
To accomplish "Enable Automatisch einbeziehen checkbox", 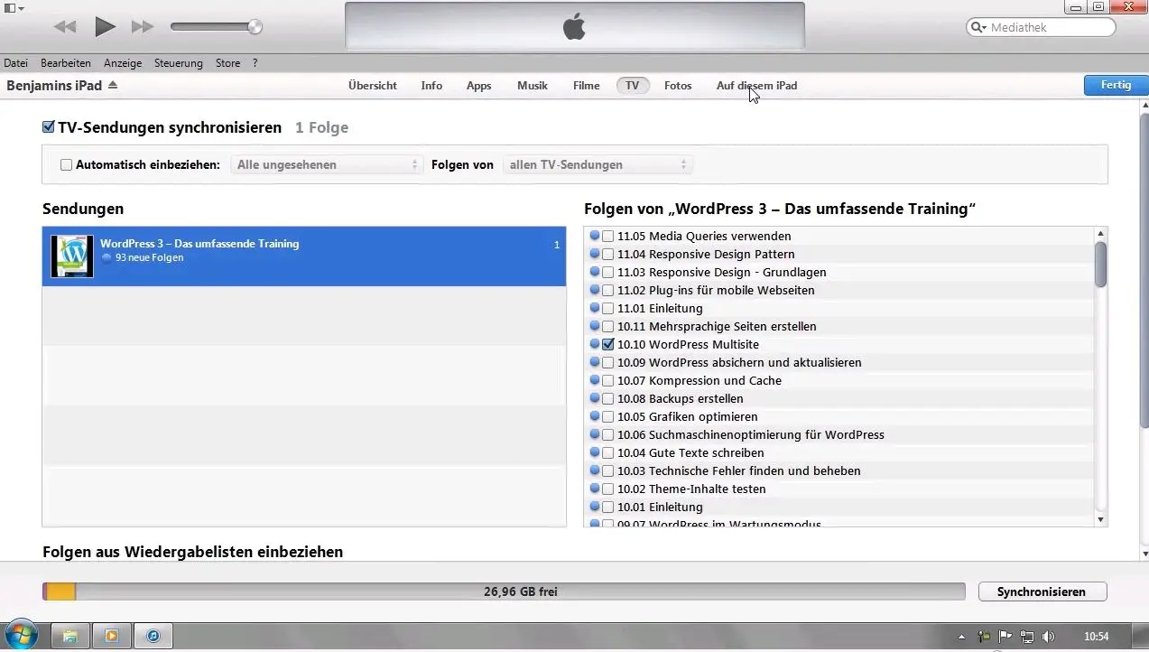I will pos(66,165).
